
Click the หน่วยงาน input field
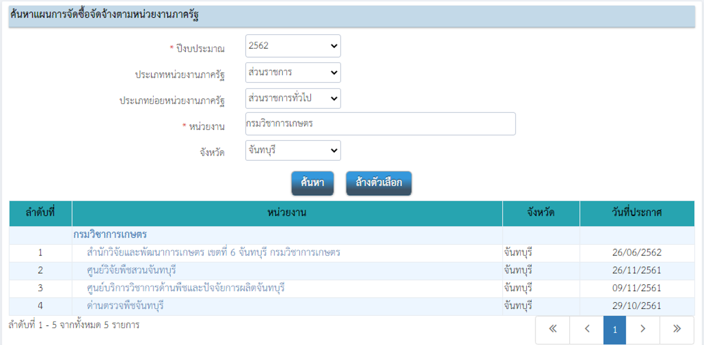381,124
